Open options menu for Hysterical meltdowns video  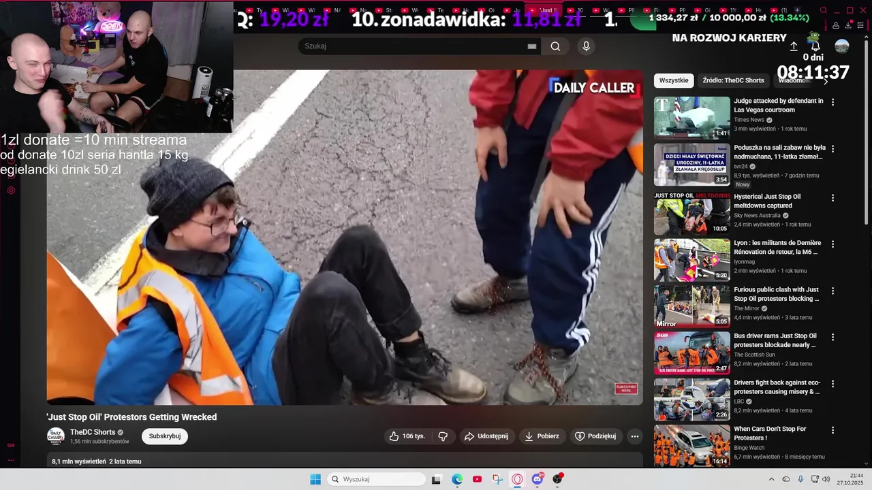(832, 198)
